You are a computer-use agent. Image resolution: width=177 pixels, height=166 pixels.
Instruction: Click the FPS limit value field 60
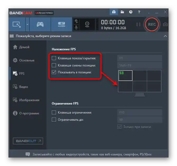click(x=140, y=119)
